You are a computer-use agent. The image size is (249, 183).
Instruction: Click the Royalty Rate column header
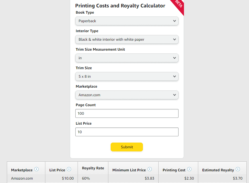click(x=93, y=168)
